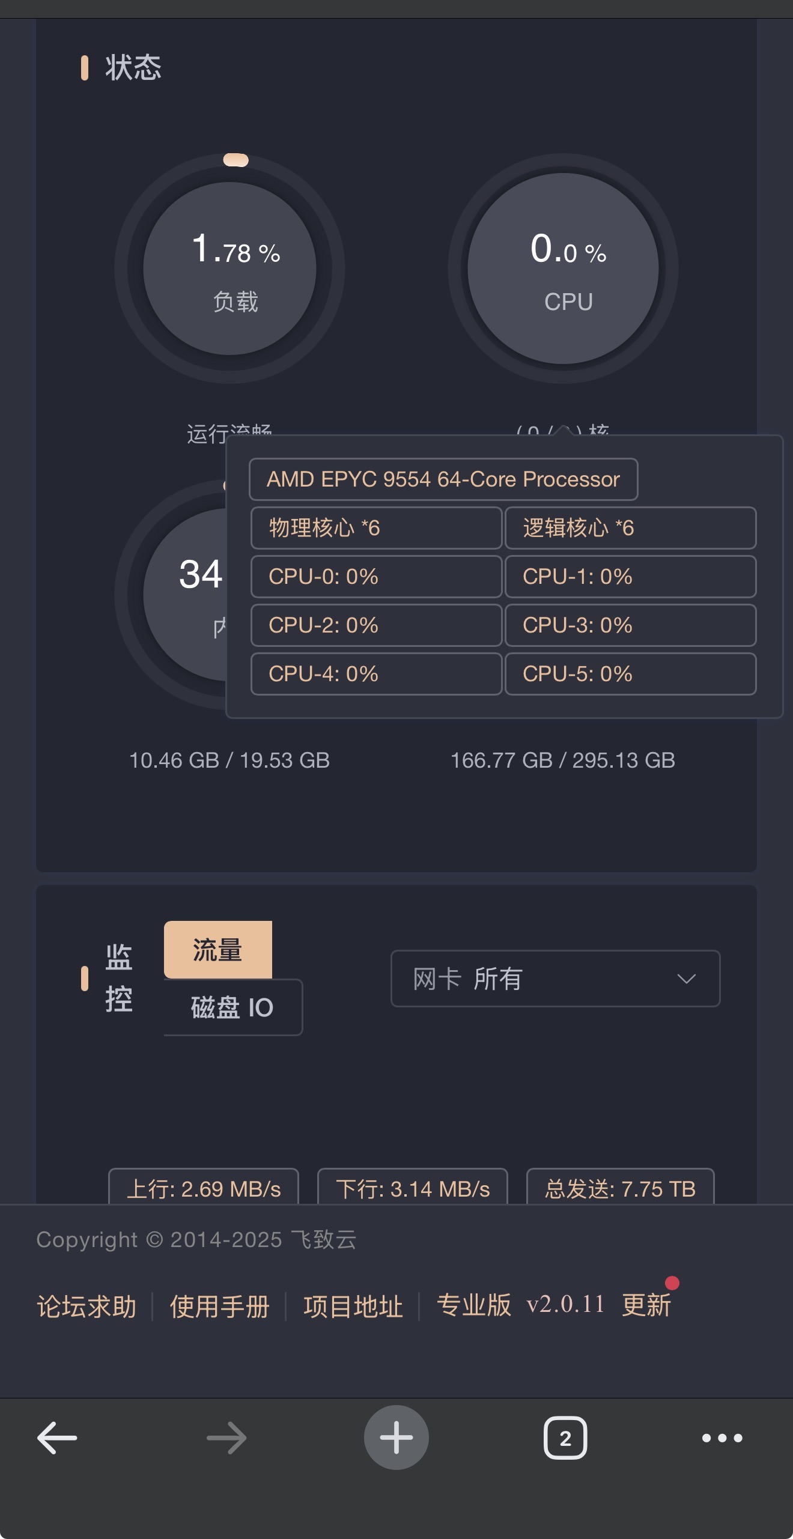Tap the browser forward arrow
The width and height of the screenshot is (793, 1539).
[226, 1437]
